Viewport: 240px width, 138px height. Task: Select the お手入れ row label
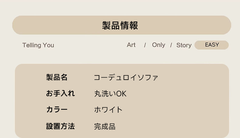[x=60, y=93]
